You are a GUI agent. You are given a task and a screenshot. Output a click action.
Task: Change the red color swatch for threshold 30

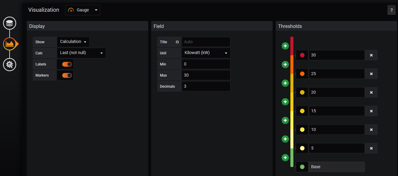click(302, 55)
